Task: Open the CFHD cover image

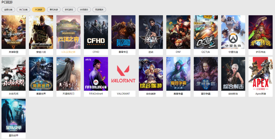Action: [96, 32]
